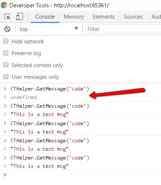This screenshot has width=161, height=185.
Task: Click the dropdown arrow beside top
Action: [76, 28]
